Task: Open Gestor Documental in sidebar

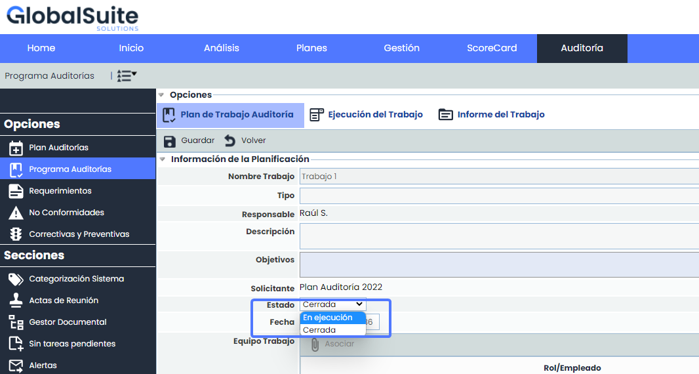Action: (68, 322)
